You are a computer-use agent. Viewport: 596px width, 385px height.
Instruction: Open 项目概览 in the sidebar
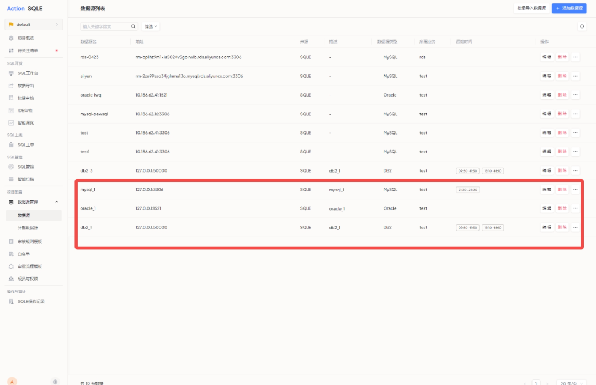coord(25,38)
